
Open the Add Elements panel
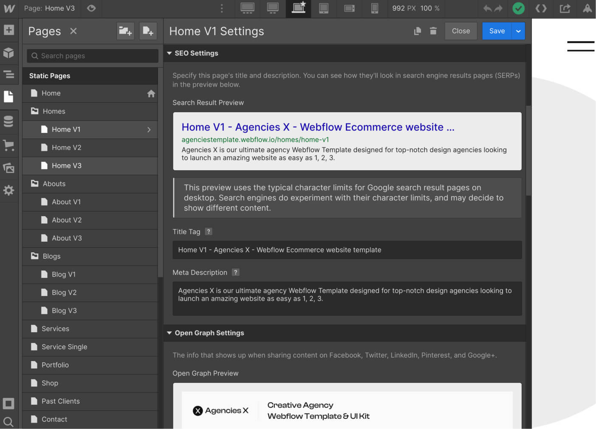(x=8, y=30)
